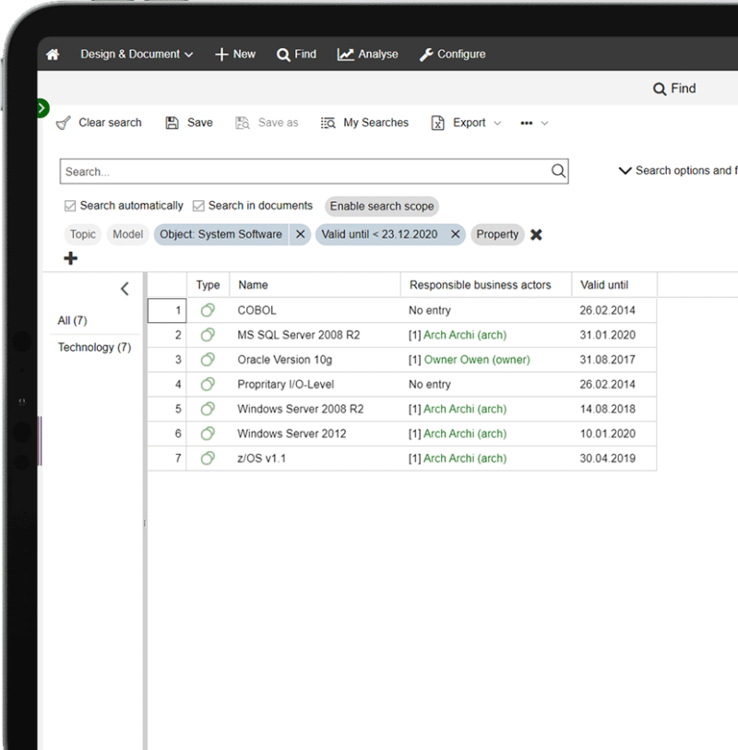Uncheck Search in documents
738x750 pixels.
(x=197, y=206)
